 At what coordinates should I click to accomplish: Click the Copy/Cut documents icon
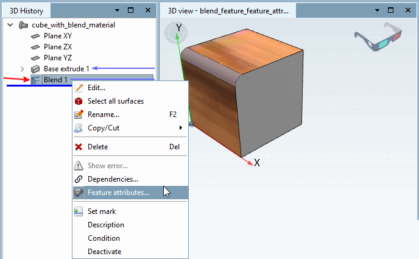coord(79,128)
